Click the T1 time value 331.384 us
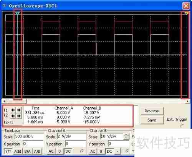Screen dimensions: 192x157 coord(35,113)
